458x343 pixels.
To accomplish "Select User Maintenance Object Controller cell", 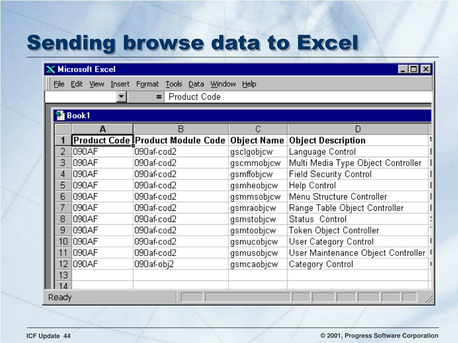I will point(358,253).
